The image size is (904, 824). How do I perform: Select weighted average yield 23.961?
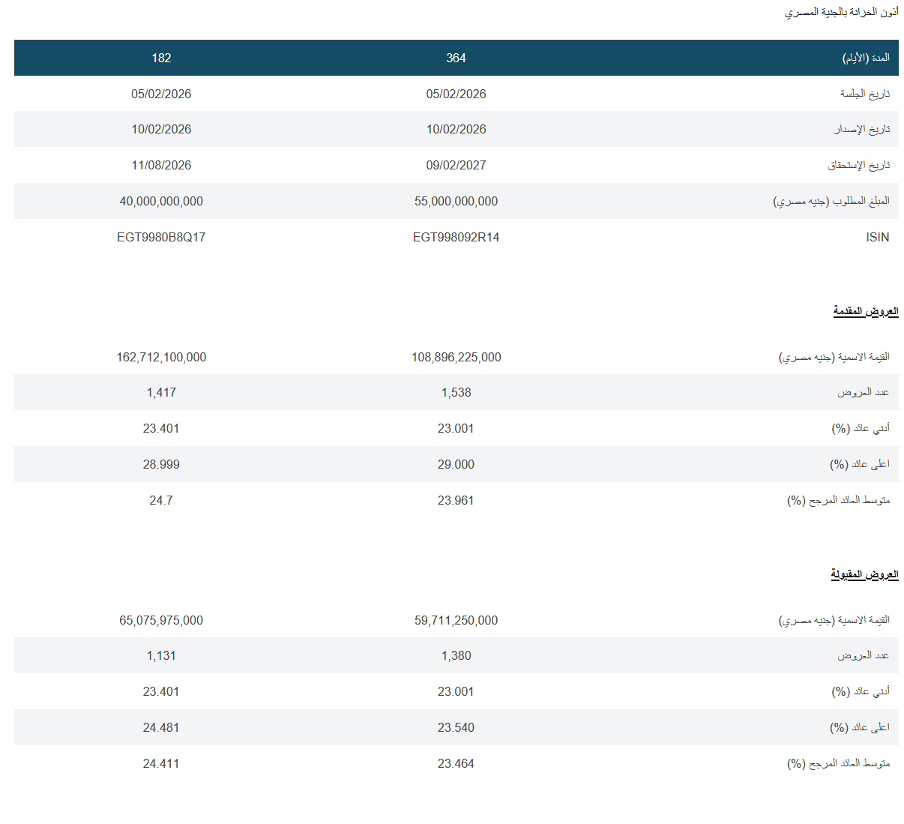point(456,500)
